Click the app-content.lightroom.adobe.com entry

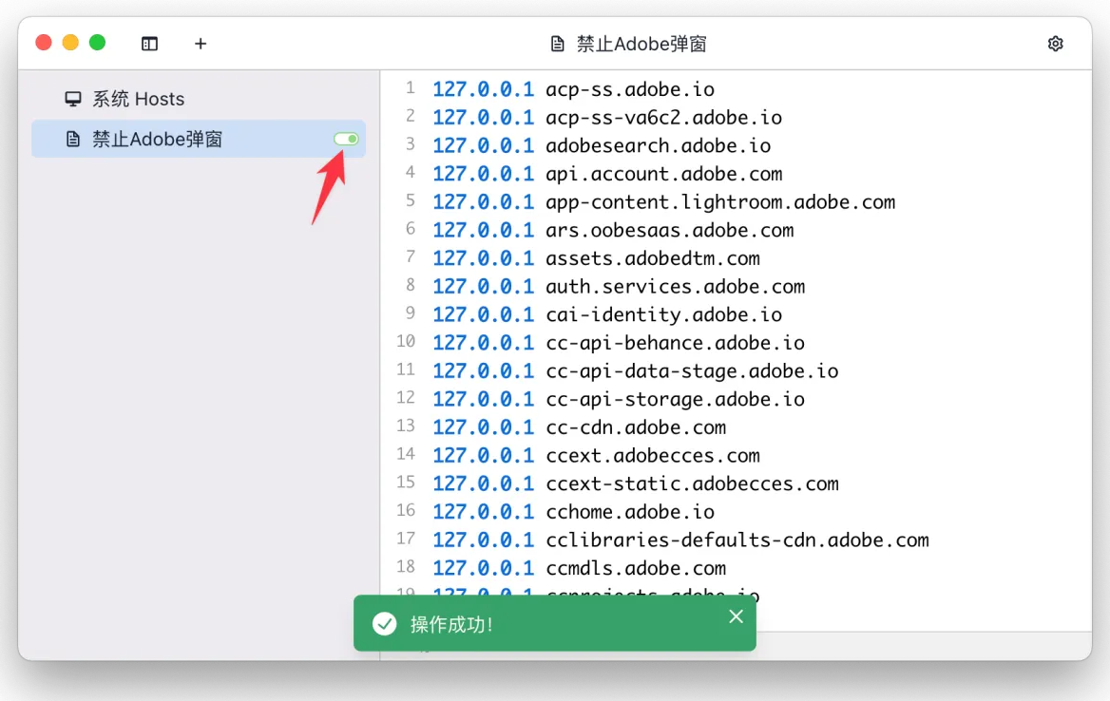(x=719, y=201)
